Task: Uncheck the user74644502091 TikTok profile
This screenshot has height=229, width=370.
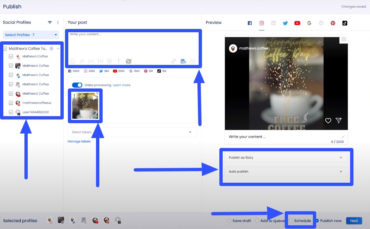Action: [x=11, y=112]
